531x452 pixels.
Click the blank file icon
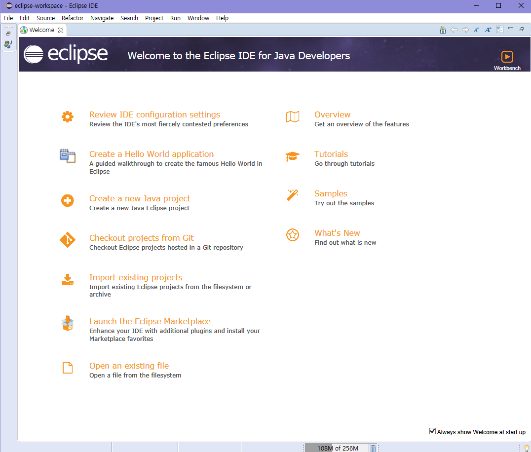pos(68,368)
